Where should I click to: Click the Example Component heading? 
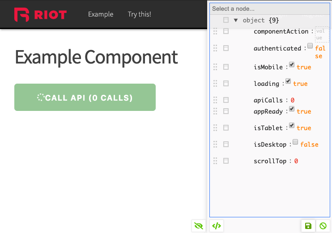96,57
